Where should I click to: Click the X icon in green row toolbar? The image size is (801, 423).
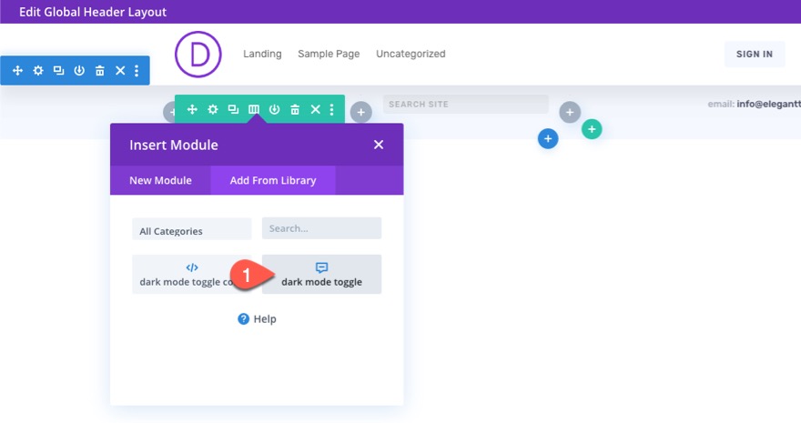316,109
